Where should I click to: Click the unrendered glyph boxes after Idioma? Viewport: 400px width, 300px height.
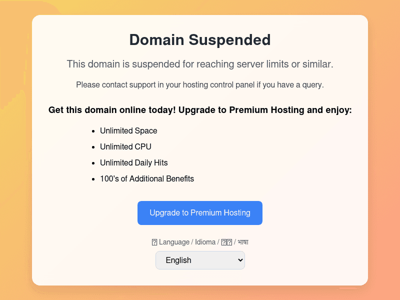pos(226,242)
